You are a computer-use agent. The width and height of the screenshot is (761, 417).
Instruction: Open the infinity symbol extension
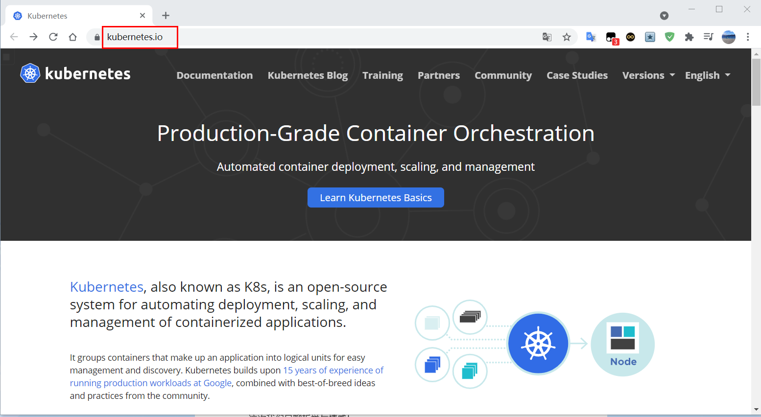[631, 37]
